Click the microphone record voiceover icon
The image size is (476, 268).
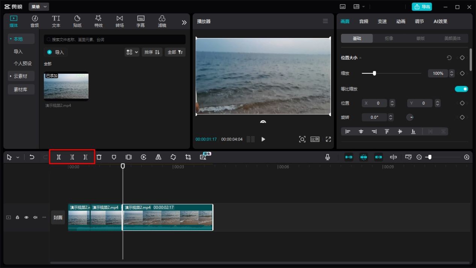[328, 157]
